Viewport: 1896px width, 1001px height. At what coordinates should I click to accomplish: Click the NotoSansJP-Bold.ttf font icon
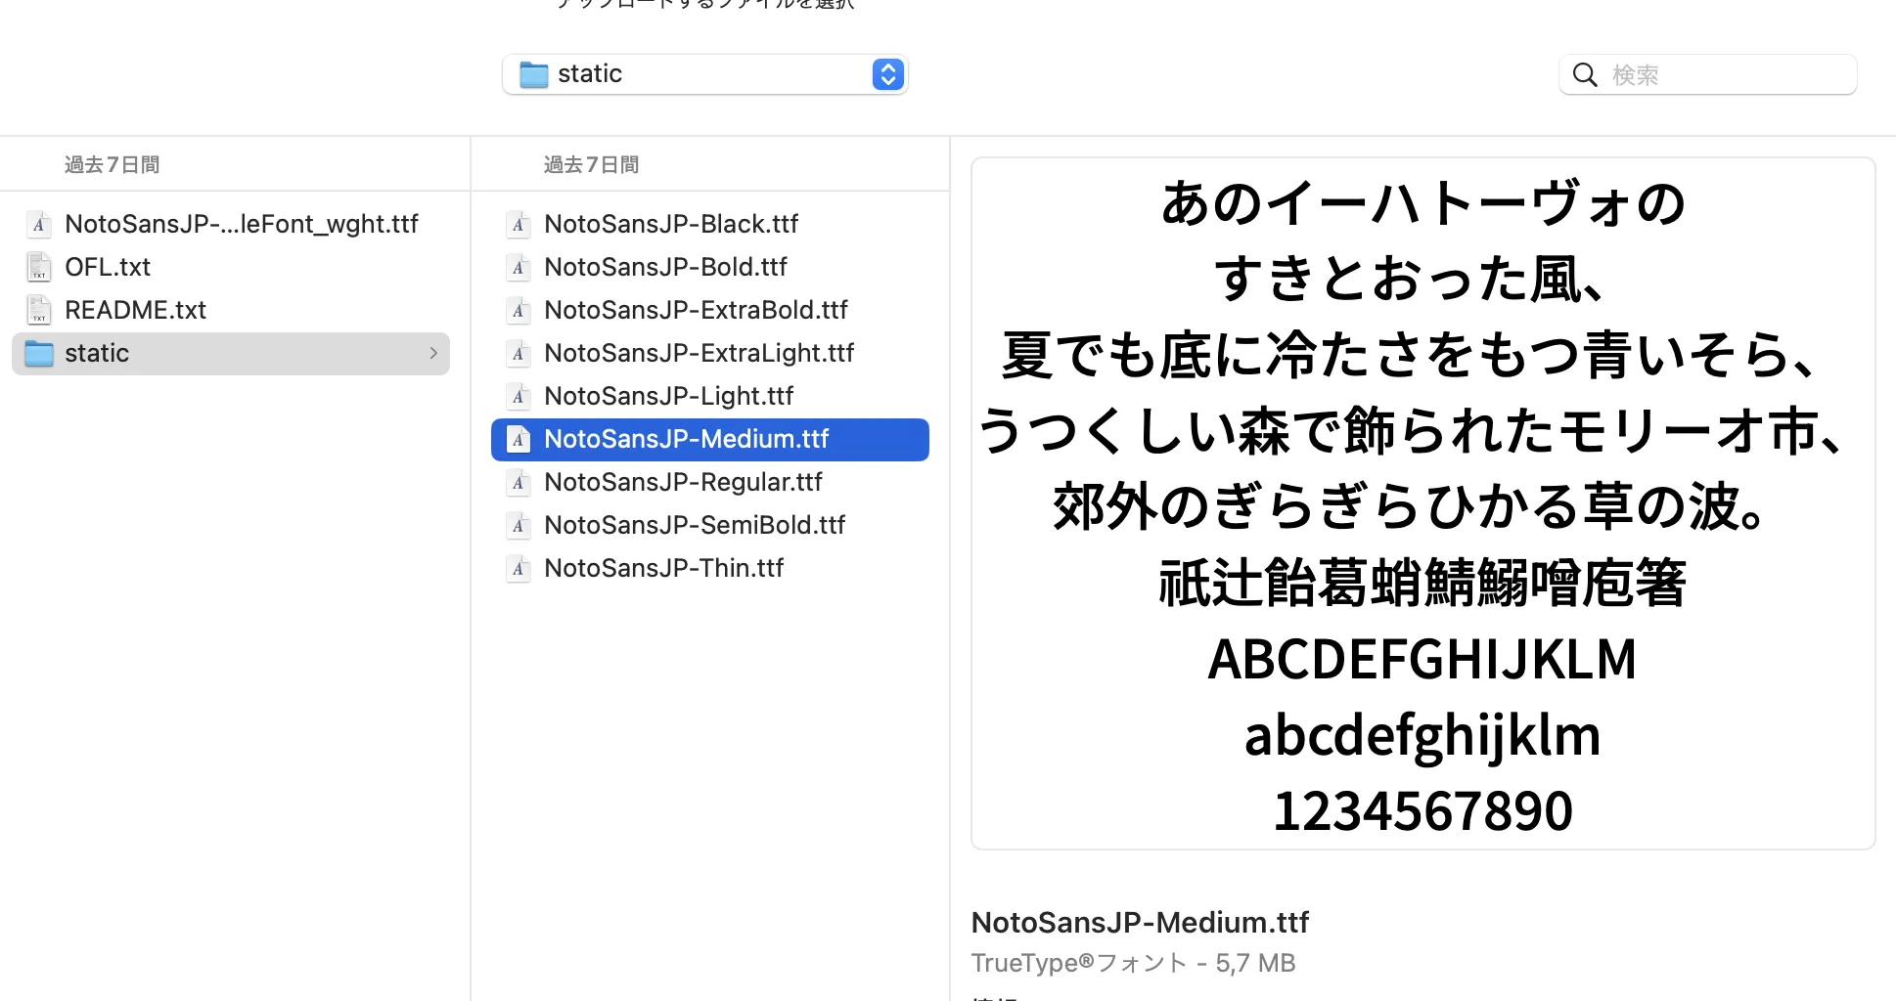coord(519,267)
